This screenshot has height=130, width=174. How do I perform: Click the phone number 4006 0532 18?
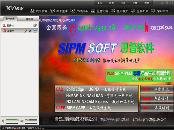click(x=97, y=28)
